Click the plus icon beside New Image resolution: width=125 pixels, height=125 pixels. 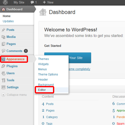(44, 2)
